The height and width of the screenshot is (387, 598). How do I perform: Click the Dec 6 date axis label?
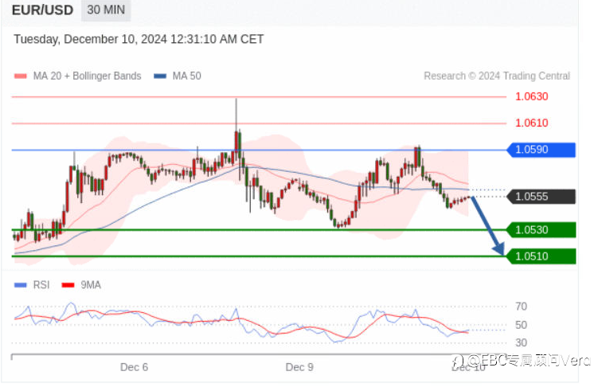coord(134,368)
